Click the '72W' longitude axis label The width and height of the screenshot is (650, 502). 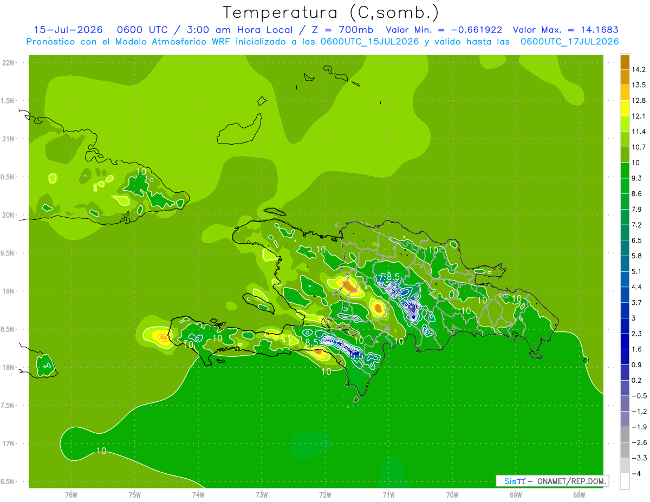point(325,495)
